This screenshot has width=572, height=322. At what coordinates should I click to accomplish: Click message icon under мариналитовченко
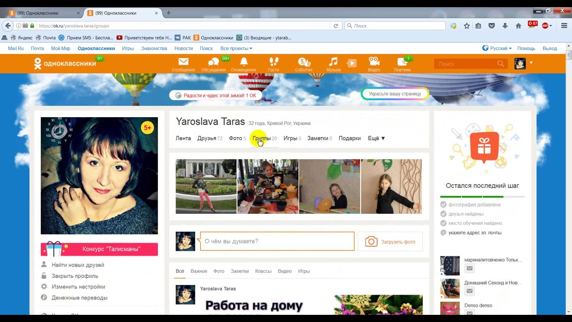point(469,268)
